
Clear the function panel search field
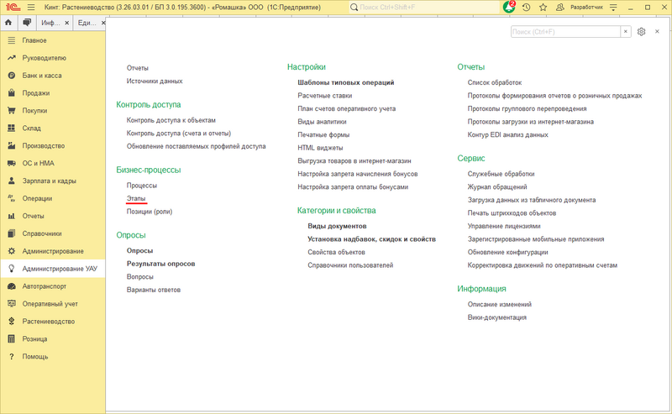click(x=626, y=32)
